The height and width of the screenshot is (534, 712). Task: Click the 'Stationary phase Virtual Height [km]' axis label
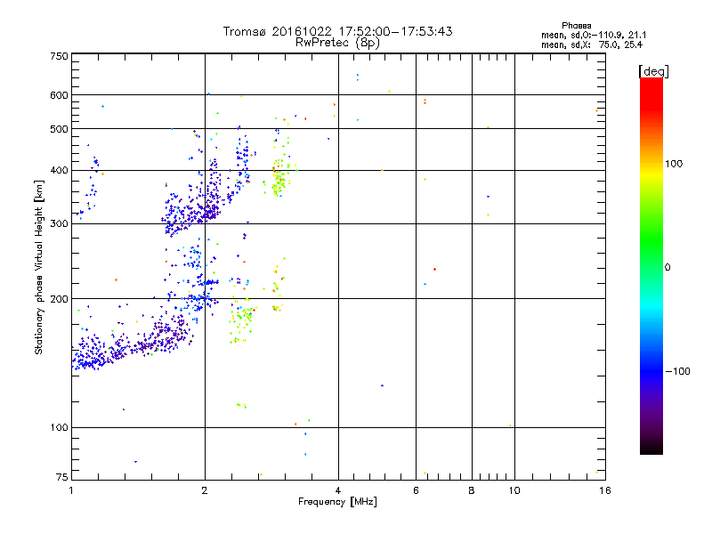click(39, 268)
